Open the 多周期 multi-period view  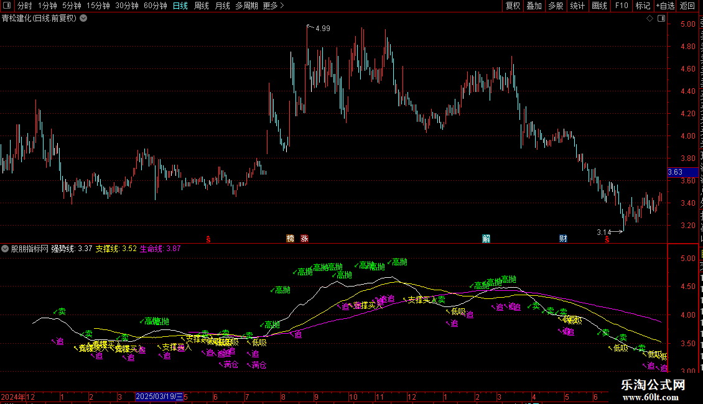246,6
